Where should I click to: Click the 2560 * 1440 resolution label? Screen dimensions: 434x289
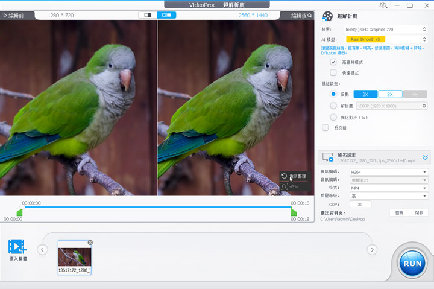[x=253, y=16]
